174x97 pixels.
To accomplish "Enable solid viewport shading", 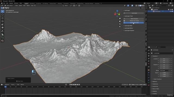I will click(x=140, y=5).
